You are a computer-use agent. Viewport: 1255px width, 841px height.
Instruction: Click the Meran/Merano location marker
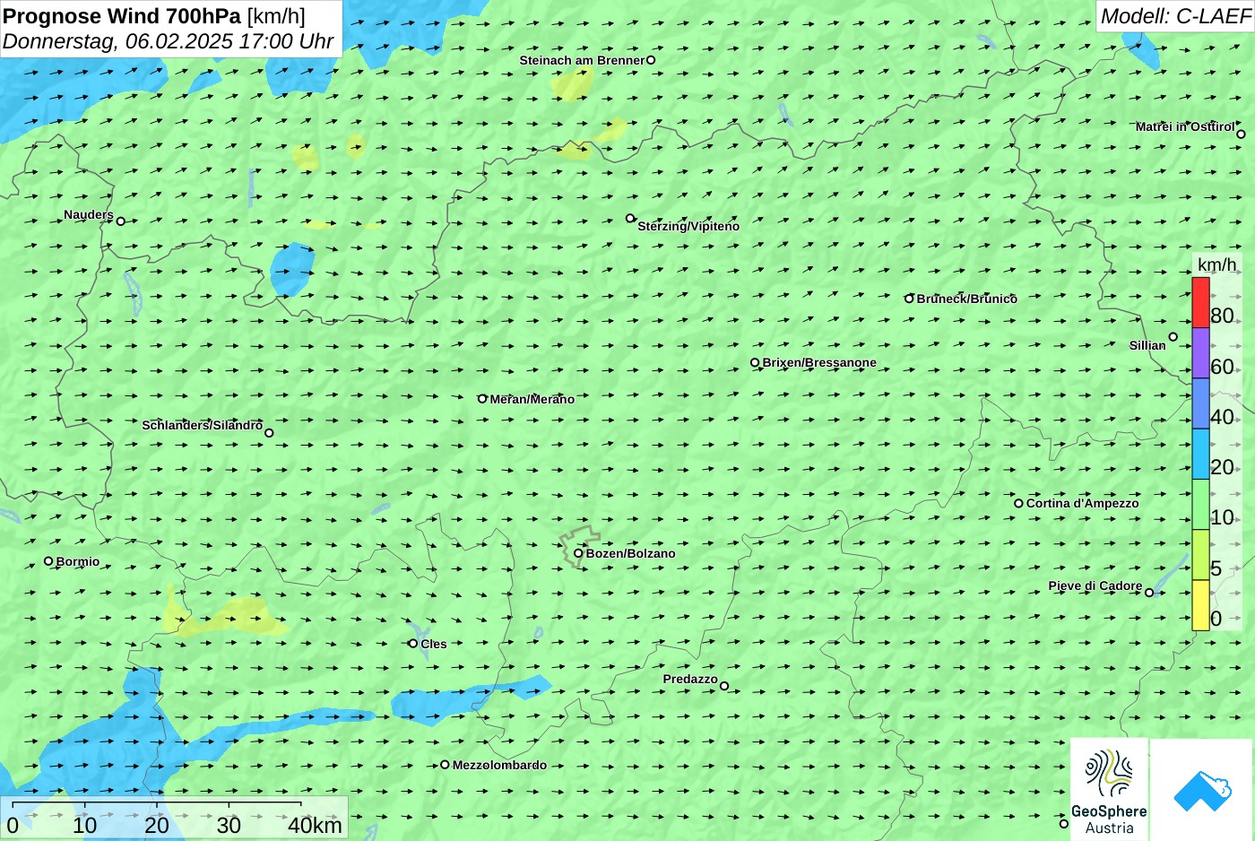(x=482, y=399)
